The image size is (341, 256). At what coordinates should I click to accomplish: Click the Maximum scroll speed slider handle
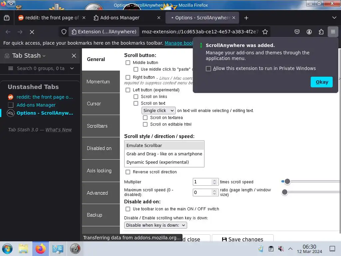[284, 192]
